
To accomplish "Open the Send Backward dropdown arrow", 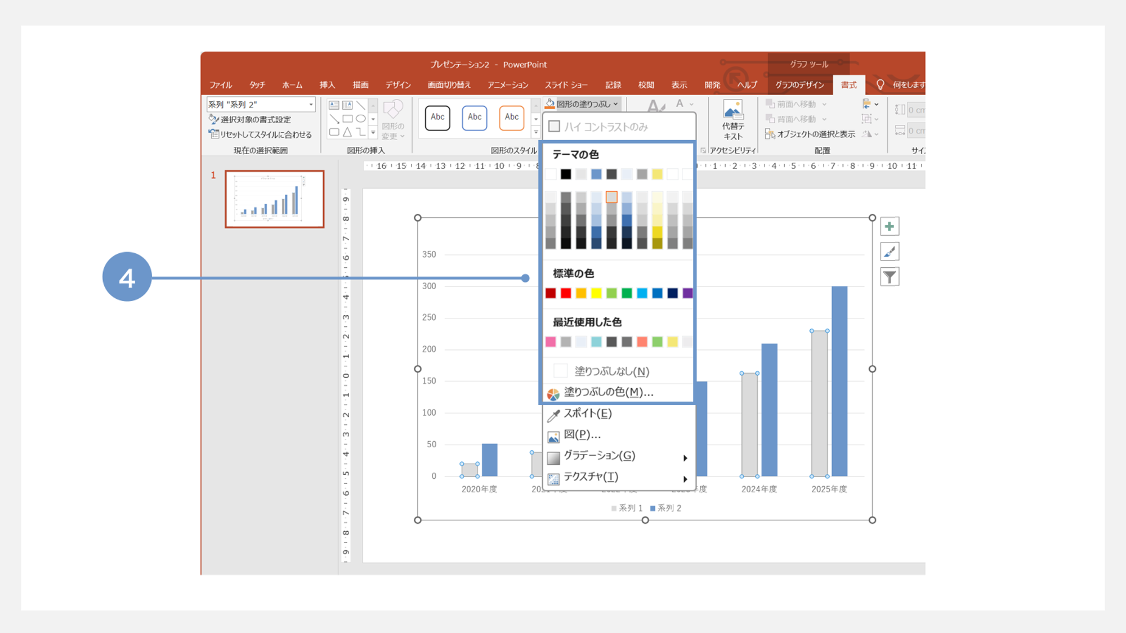I will click(824, 119).
